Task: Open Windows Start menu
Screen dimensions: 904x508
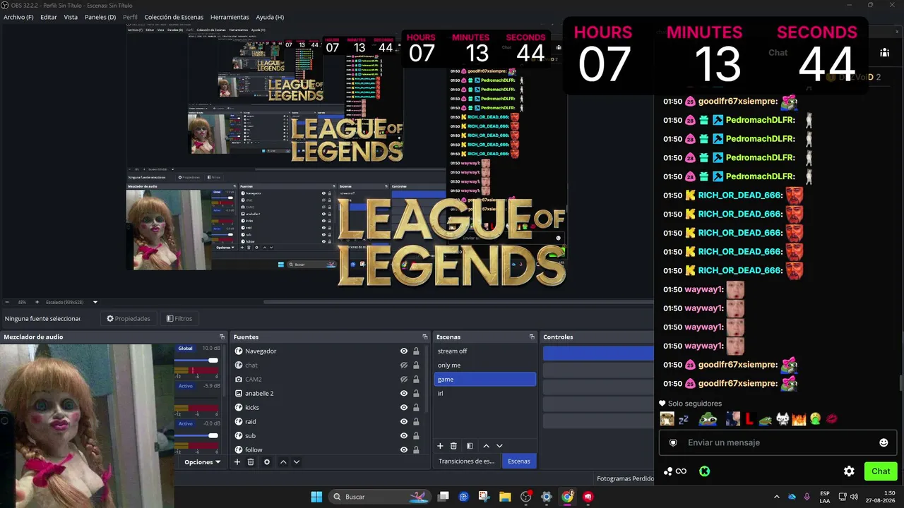Action: pos(316,497)
